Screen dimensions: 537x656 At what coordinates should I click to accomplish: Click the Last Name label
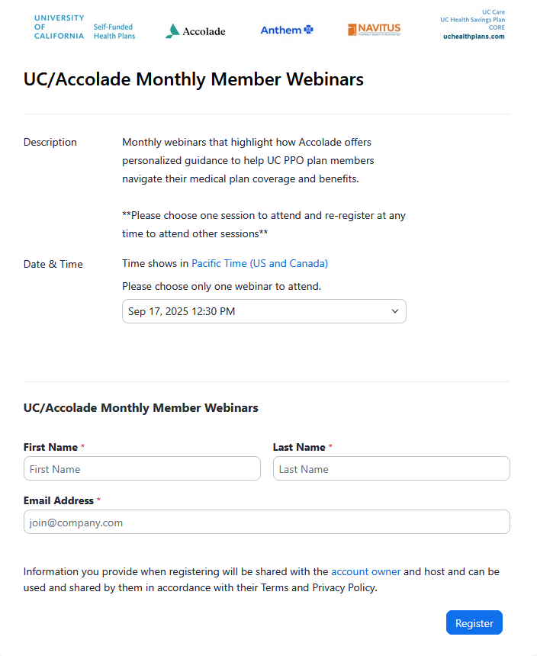pyautogui.click(x=299, y=447)
